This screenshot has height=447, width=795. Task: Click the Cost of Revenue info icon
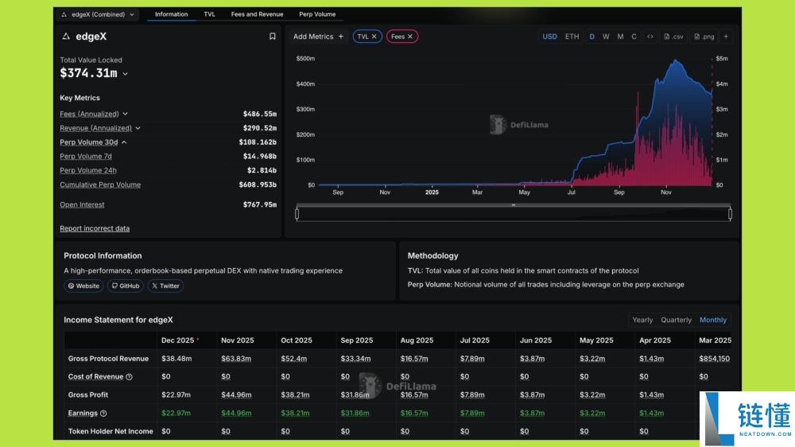130,377
